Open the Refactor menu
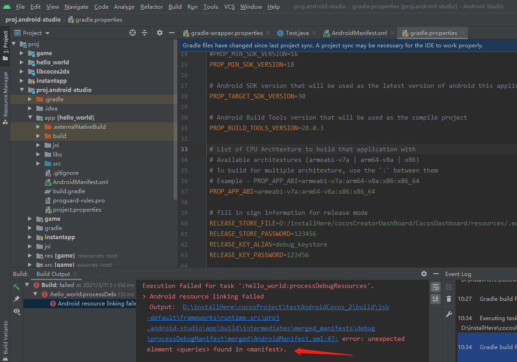Screen dimensions: 517x362 click(151, 7)
